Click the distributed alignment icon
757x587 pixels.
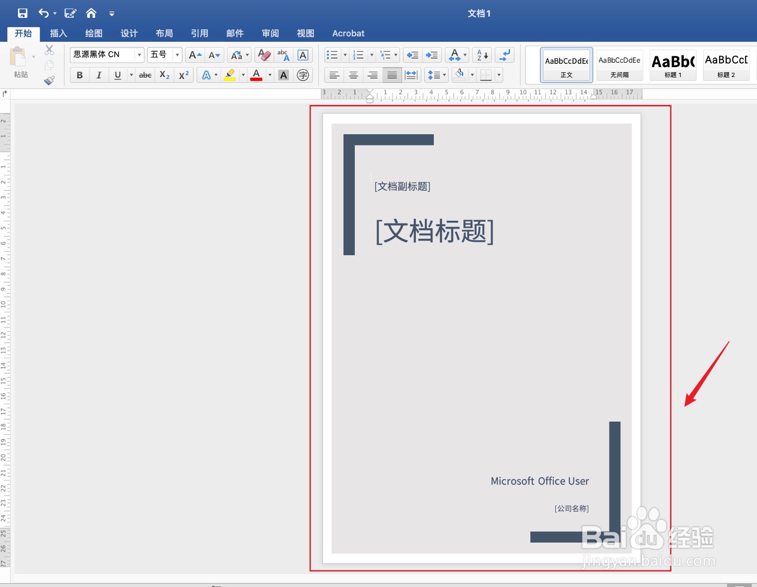(x=412, y=75)
